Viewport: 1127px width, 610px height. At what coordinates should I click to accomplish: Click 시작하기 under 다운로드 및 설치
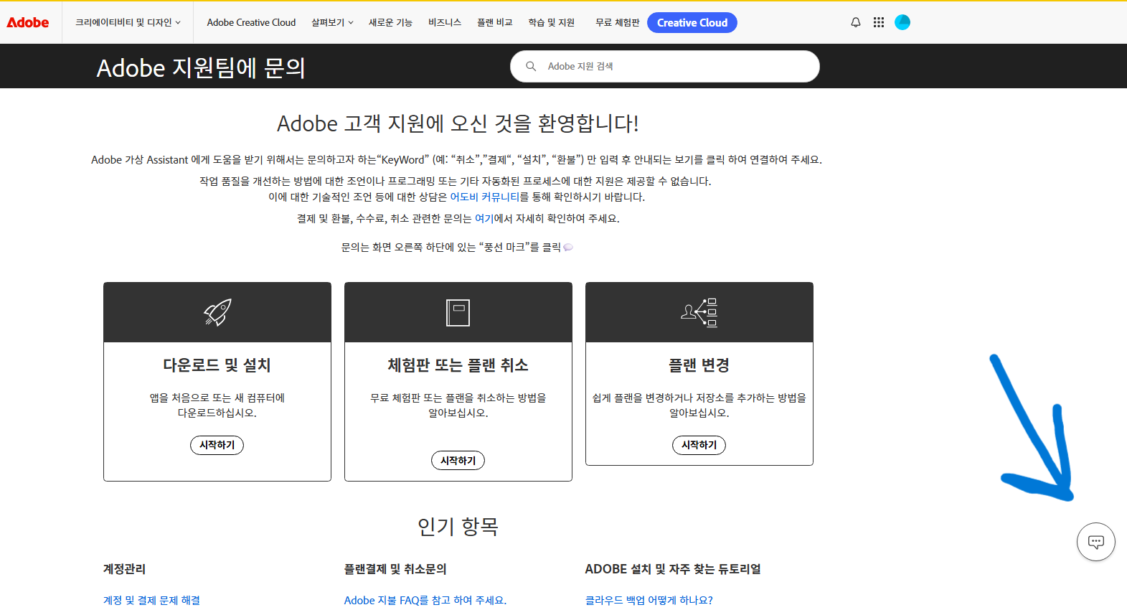click(217, 445)
